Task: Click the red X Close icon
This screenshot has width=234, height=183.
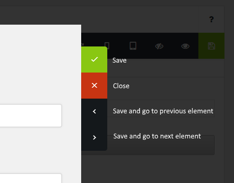Action: coord(94,85)
